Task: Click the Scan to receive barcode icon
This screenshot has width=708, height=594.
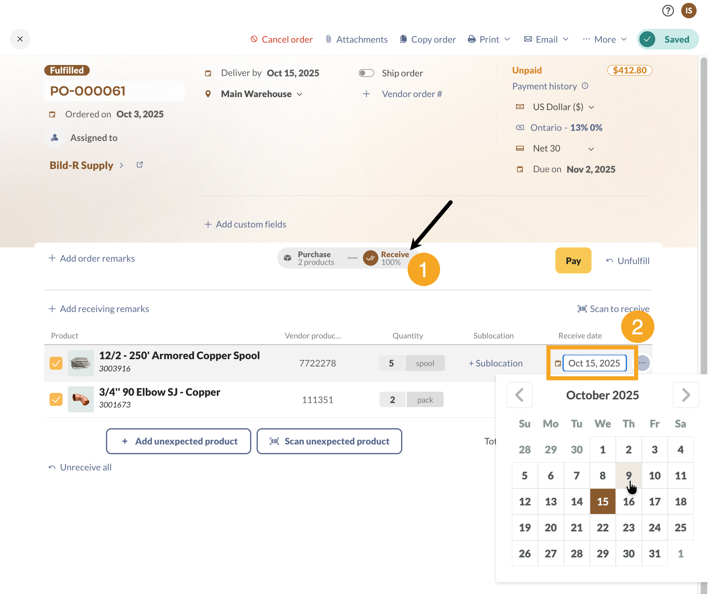Action: [x=582, y=309]
